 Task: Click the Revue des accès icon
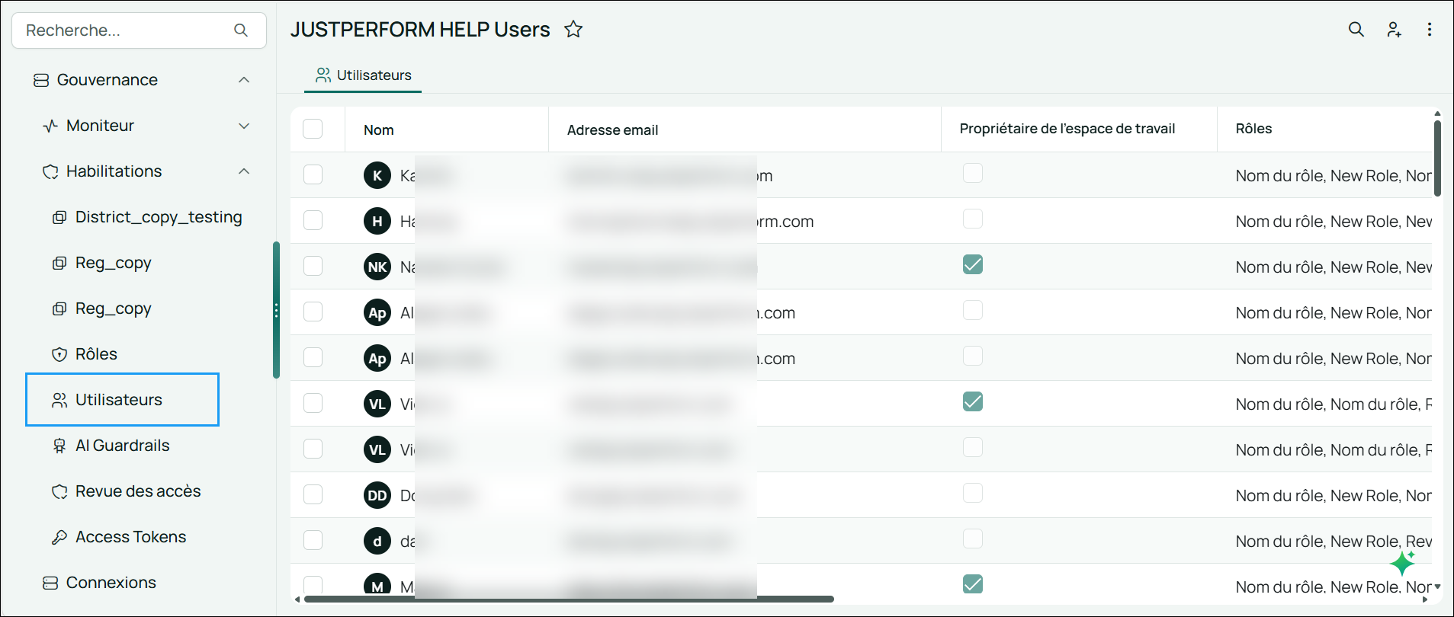tap(59, 491)
